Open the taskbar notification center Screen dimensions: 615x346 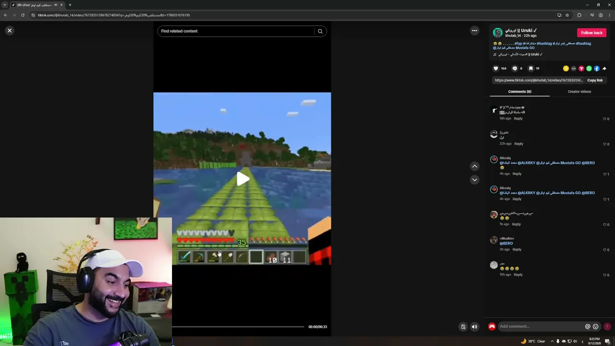pos(607,341)
